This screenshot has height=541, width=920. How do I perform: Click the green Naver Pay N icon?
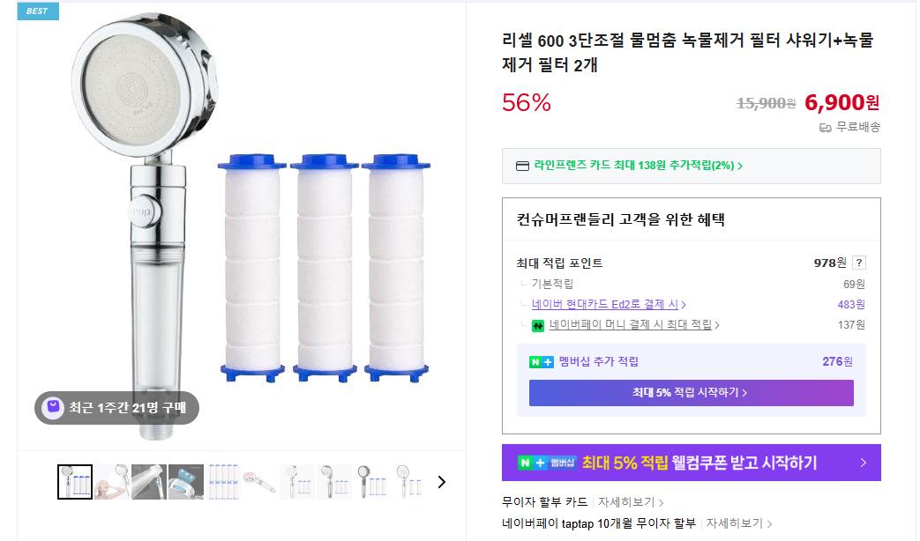538,325
